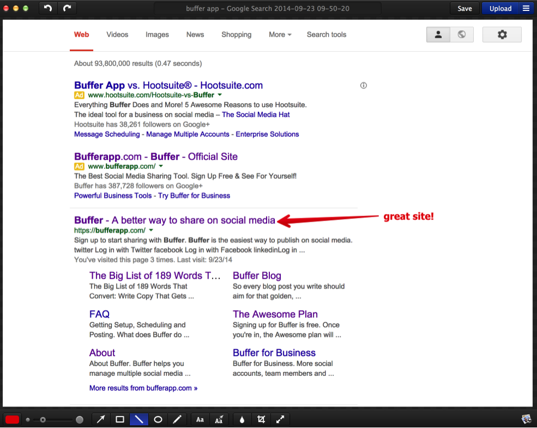Click the Google settings gear icon

[502, 34]
